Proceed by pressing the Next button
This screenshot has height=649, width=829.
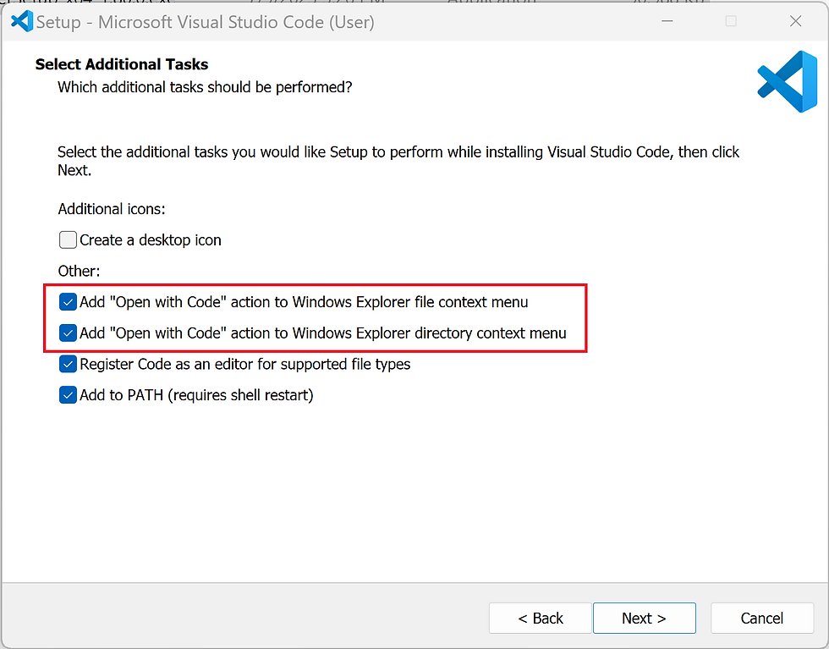(x=644, y=619)
